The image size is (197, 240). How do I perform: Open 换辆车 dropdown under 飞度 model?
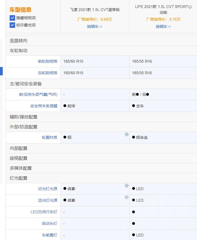click(x=95, y=26)
